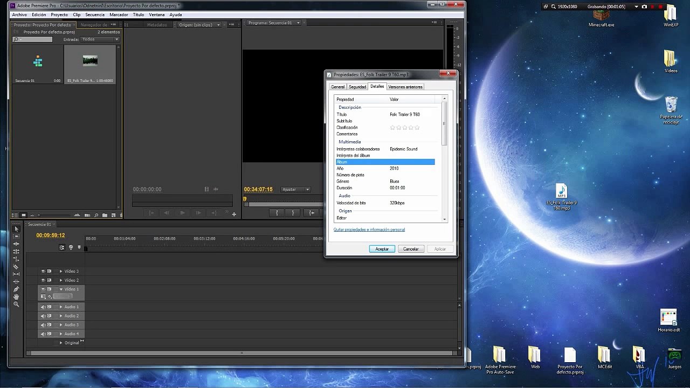
Task: Click Drag Video Only filmstrip icon
Action: coord(206,189)
